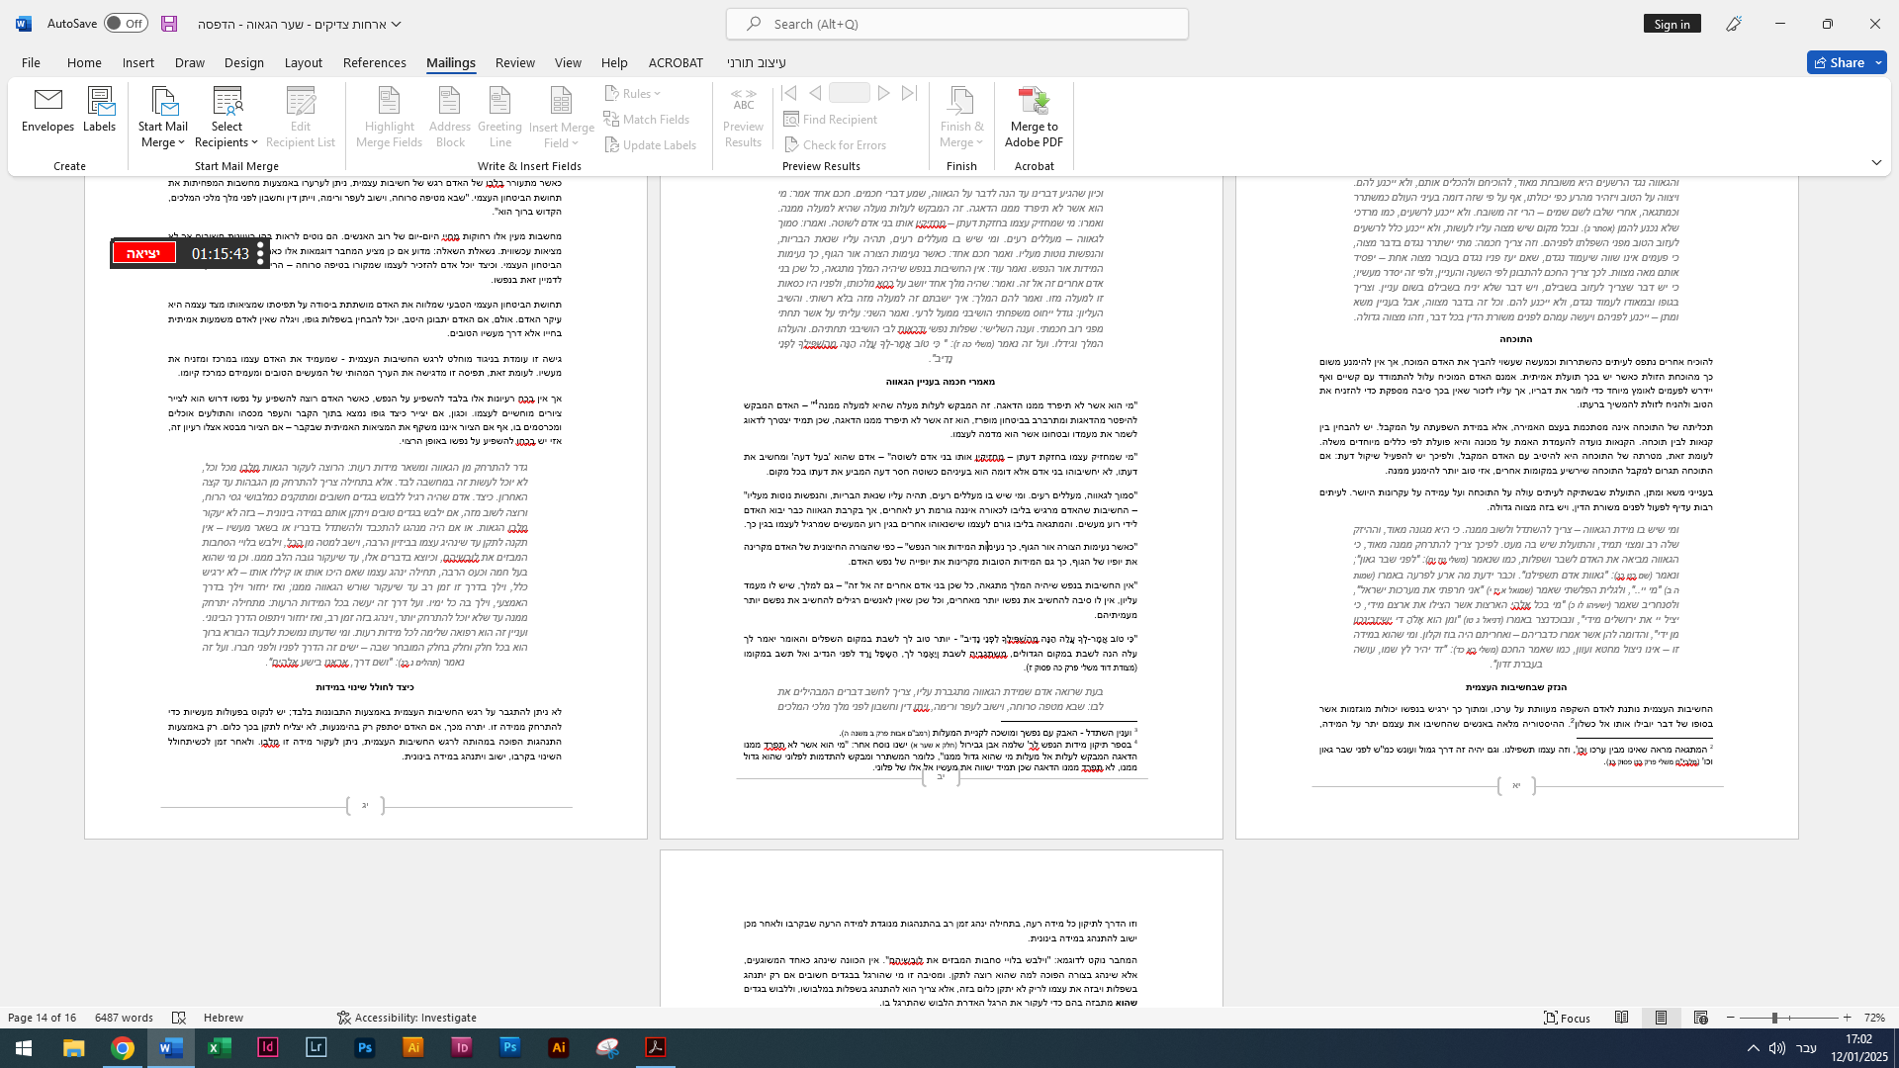Toggle the AutoSave switch
This screenshot has width=1899, height=1068.
click(126, 23)
